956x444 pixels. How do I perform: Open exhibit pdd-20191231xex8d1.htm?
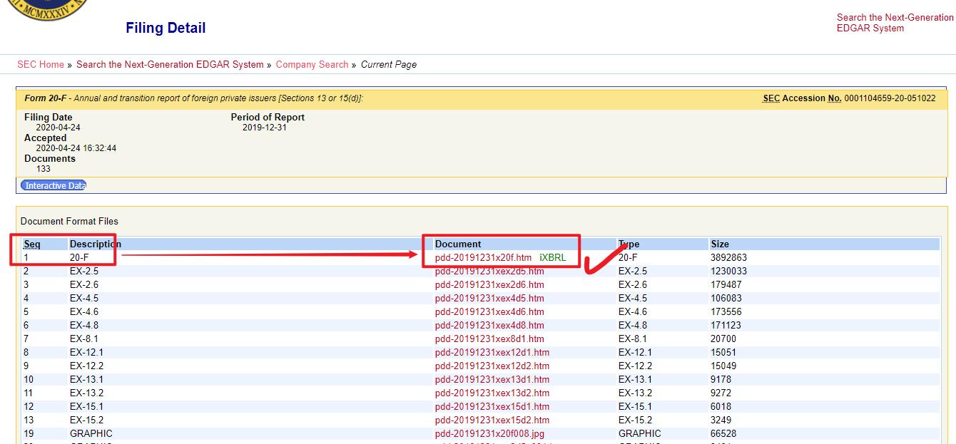coord(489,339)
